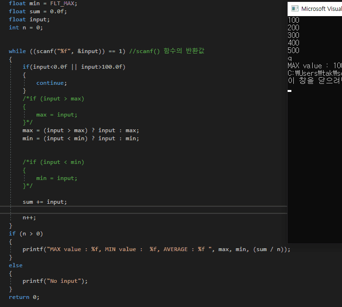Image resolution: width=342 pixels, height=307 pixels.
Task: Click the 'continue;' statement
Action: [x=52, y=83]
